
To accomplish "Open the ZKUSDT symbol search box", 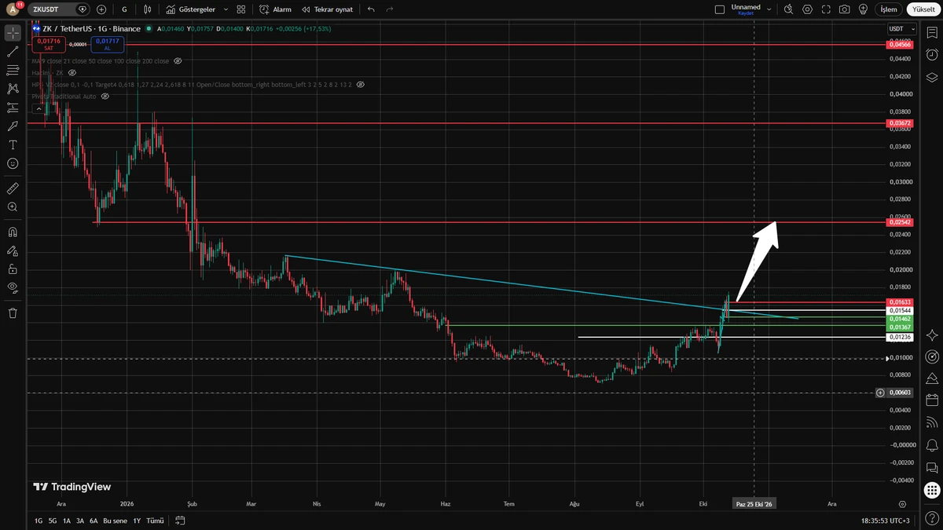I will coord(60,9).
